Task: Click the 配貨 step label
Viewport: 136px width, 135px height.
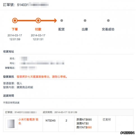Action: pos(61,29)
